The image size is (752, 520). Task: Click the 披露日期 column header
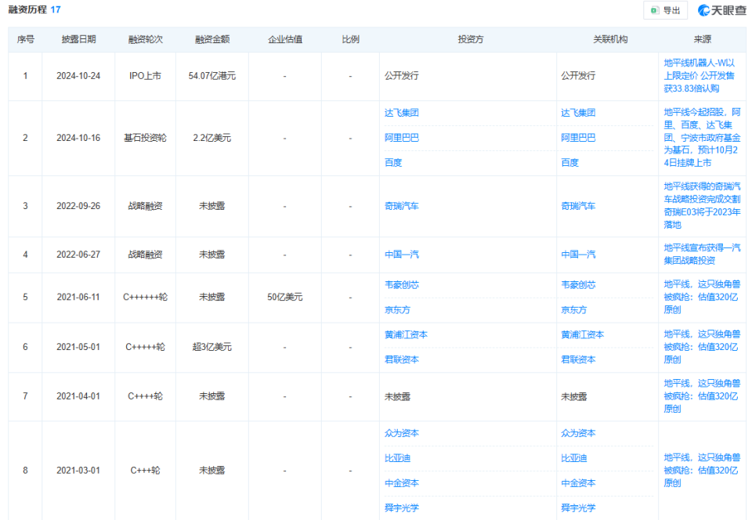(x=78, y=39)
